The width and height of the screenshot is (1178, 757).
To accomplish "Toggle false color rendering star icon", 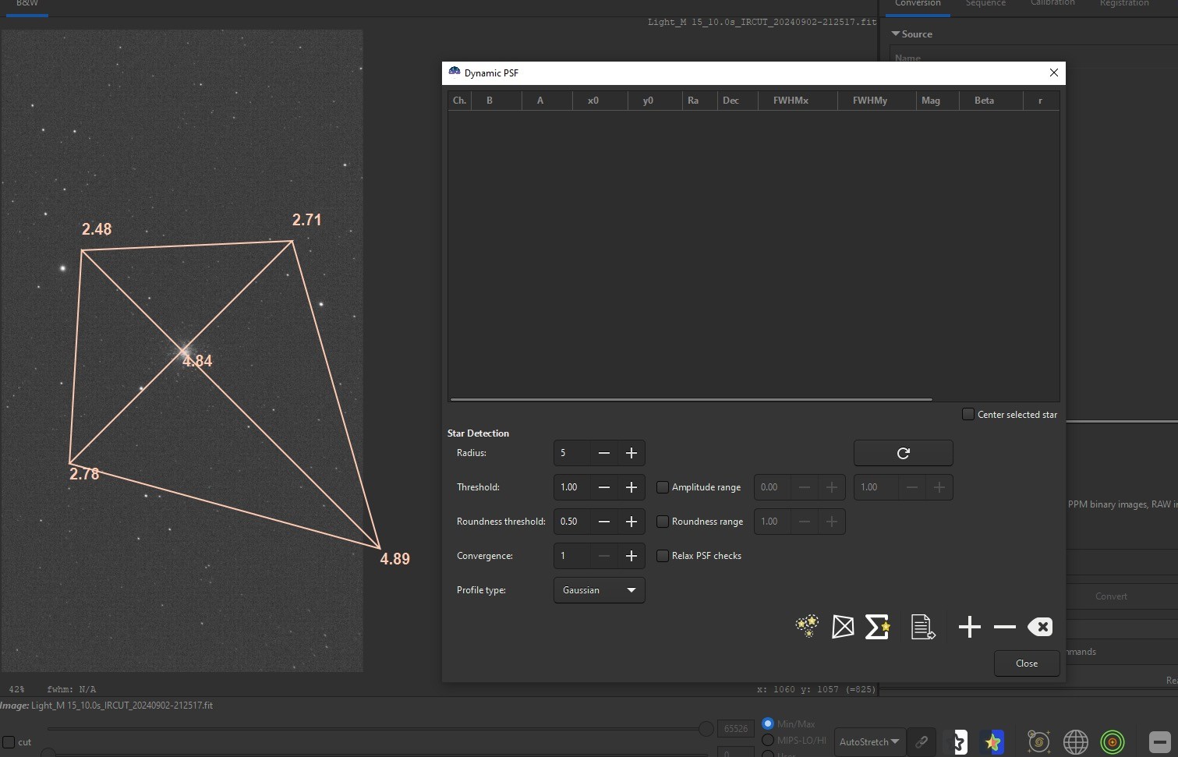I will click(x=992, y=741).
